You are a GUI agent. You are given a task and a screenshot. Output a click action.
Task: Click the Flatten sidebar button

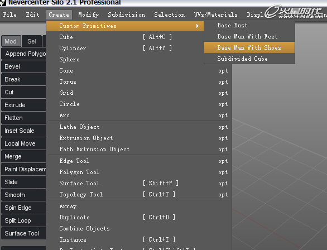[x=23, y=118]
